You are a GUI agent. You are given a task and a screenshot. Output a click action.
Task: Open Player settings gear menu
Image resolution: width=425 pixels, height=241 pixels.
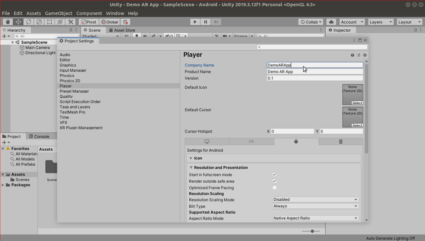pyautogui.click(x=365, y=55)
